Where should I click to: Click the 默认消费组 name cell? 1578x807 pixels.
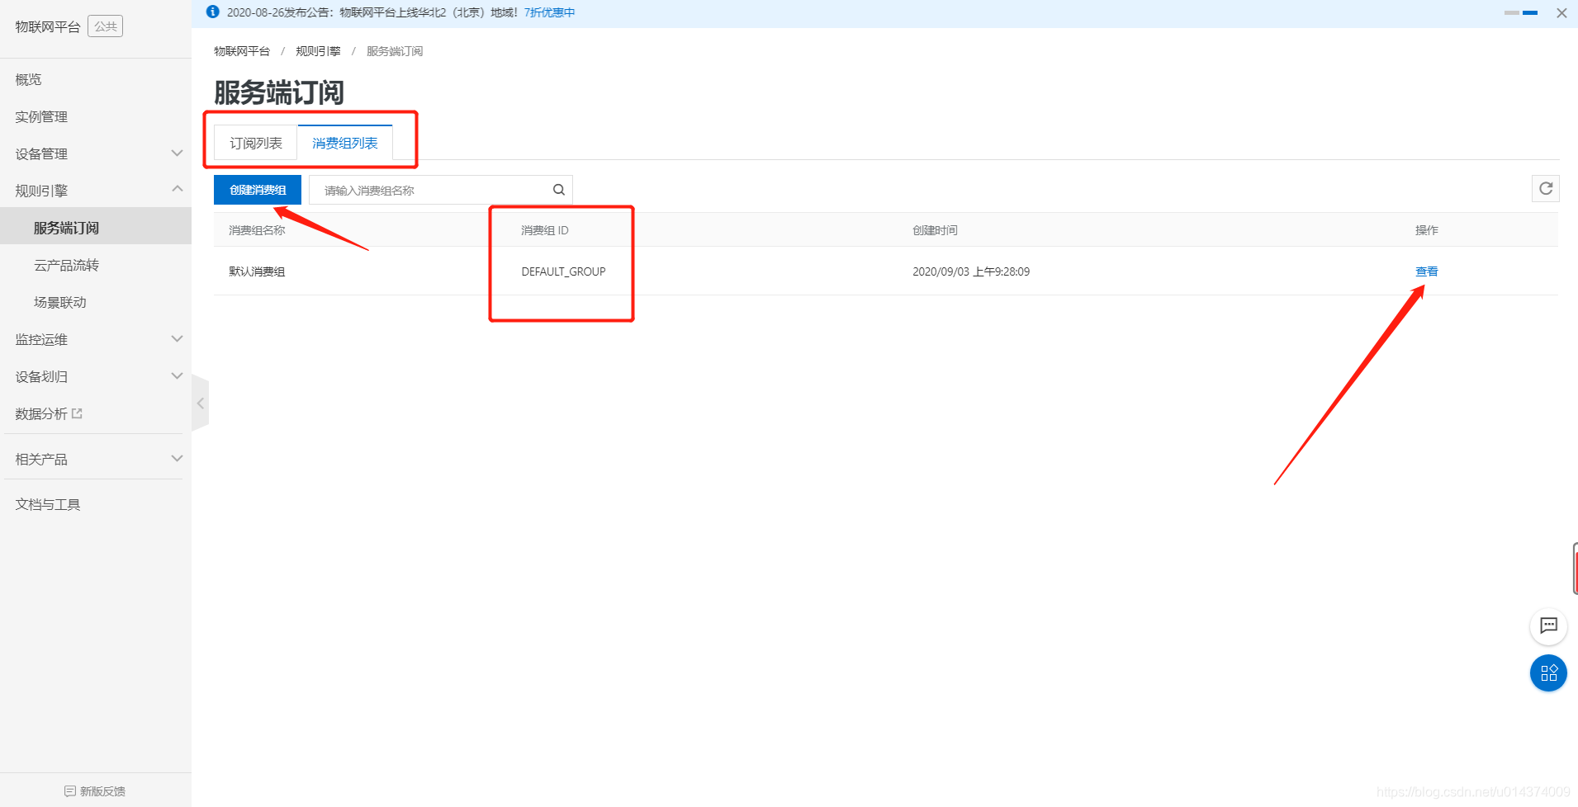(257, 271)
